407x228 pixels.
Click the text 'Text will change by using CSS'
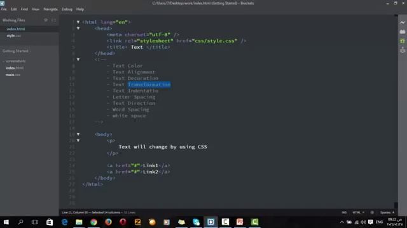[163, 147]
